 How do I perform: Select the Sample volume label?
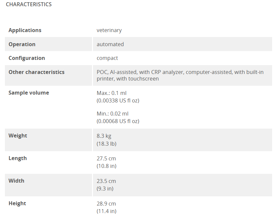tap(28, 93)
